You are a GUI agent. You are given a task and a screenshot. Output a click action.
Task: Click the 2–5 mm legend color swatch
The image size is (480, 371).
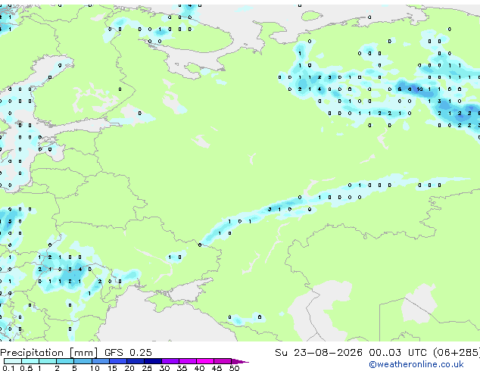[65, 361]
